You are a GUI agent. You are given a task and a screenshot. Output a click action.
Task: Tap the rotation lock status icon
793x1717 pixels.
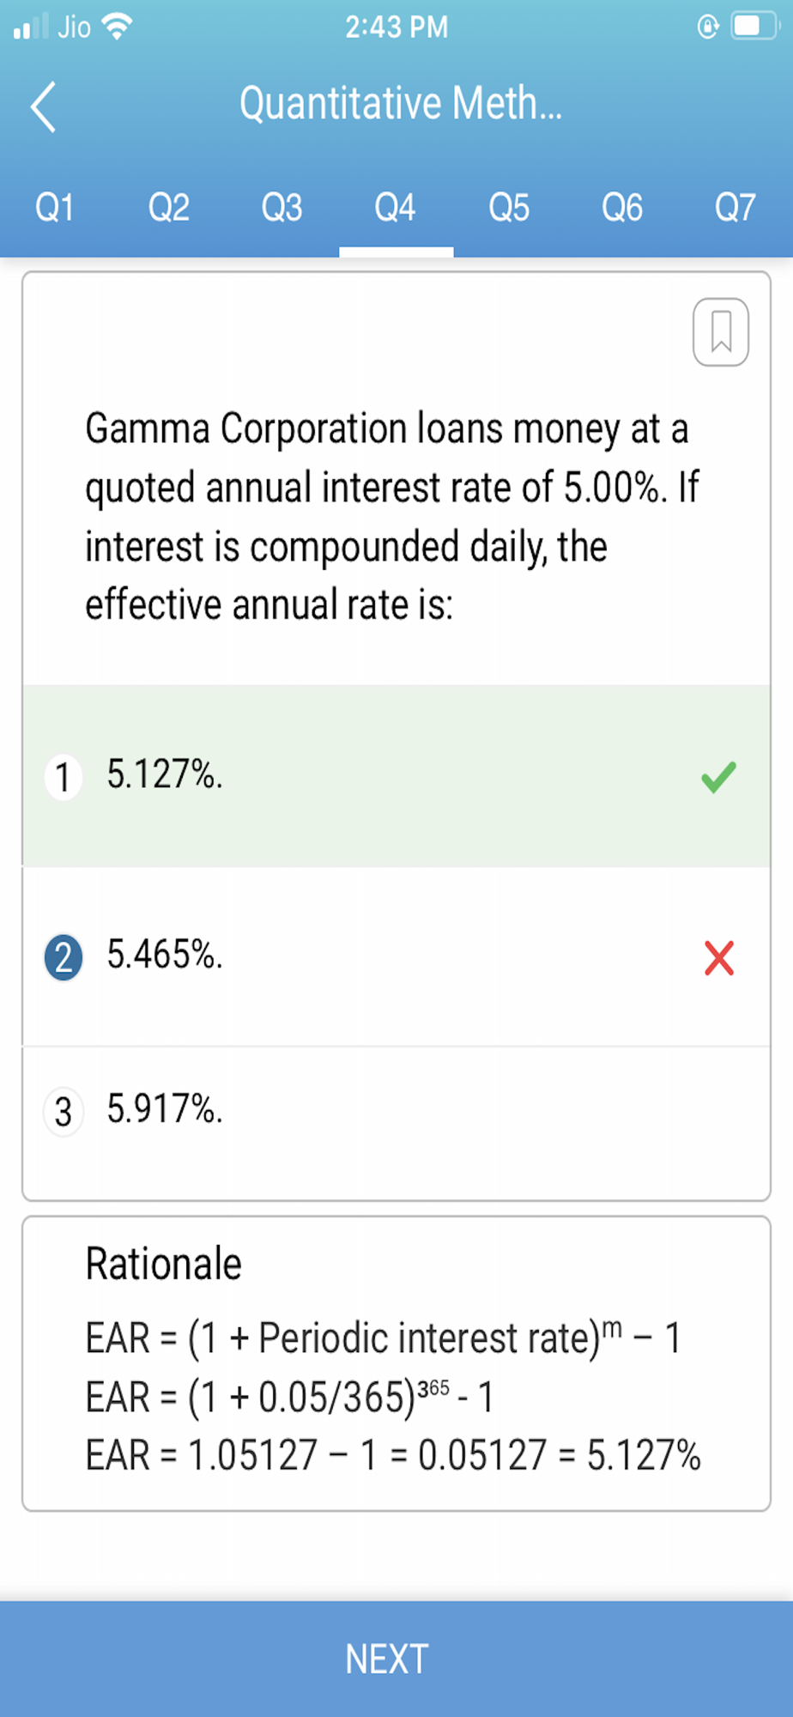[708, 27]
